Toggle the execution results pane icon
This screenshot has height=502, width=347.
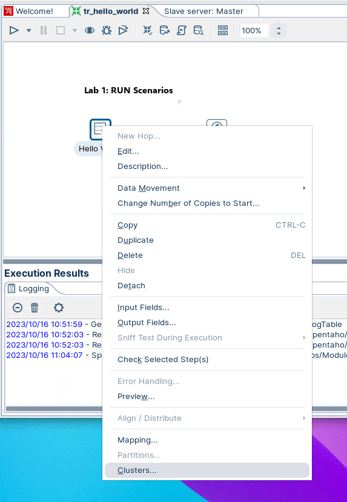click(x=222, y=30)
